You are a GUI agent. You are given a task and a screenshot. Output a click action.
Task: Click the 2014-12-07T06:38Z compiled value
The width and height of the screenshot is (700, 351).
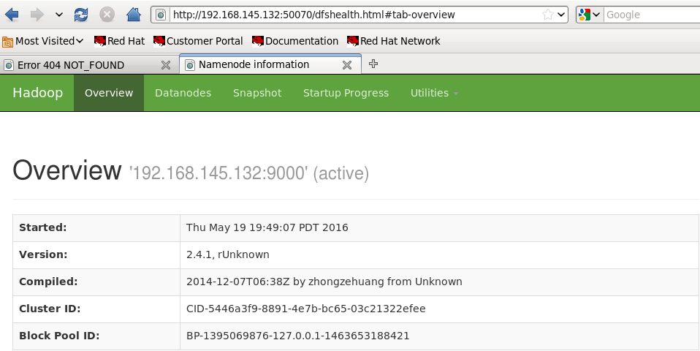[324, 282]
